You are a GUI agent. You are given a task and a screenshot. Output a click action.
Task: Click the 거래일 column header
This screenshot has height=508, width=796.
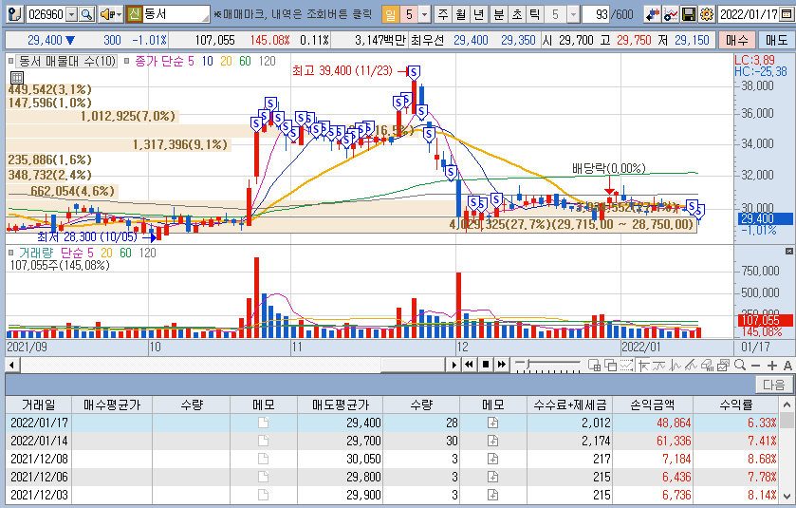pos(39,405)
